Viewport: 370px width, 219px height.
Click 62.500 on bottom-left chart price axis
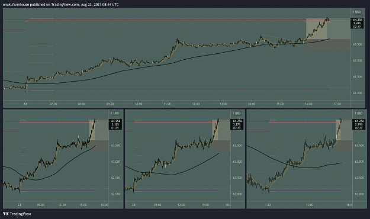[115, 178]
